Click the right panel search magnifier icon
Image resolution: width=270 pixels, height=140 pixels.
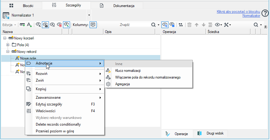(x=256, y=25)
